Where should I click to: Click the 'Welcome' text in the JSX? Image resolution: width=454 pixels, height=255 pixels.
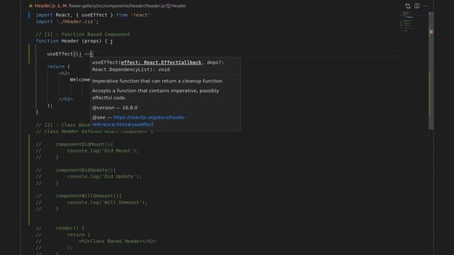pyautogui.click(x=80, y=80)
